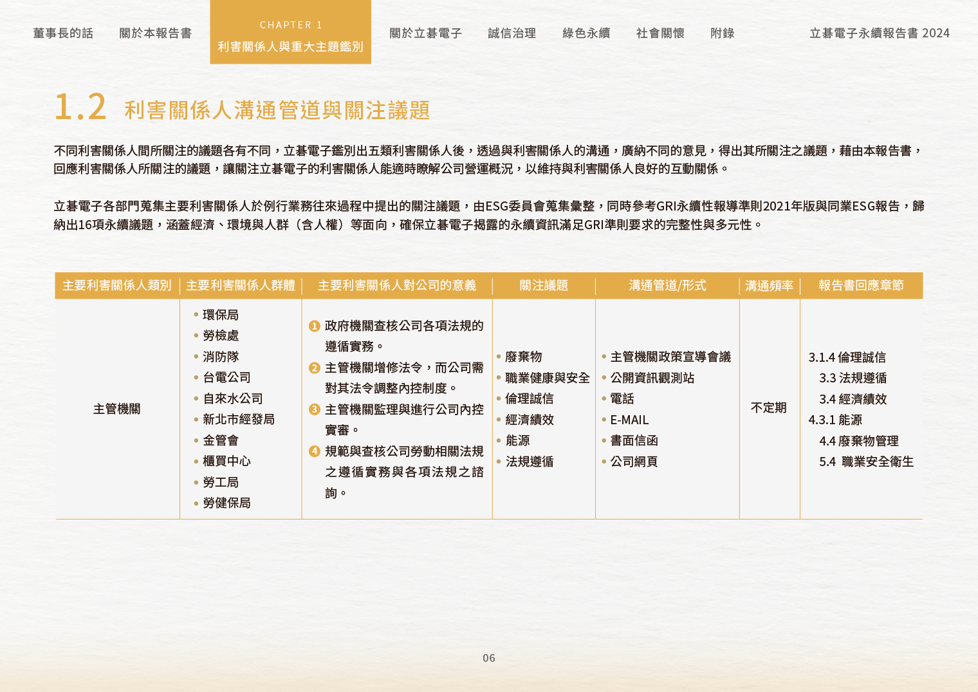Image resolution: width=978 pixels, height=692 pixels.
Task: Click 自來水公司 list item
Action: [233, 398]
